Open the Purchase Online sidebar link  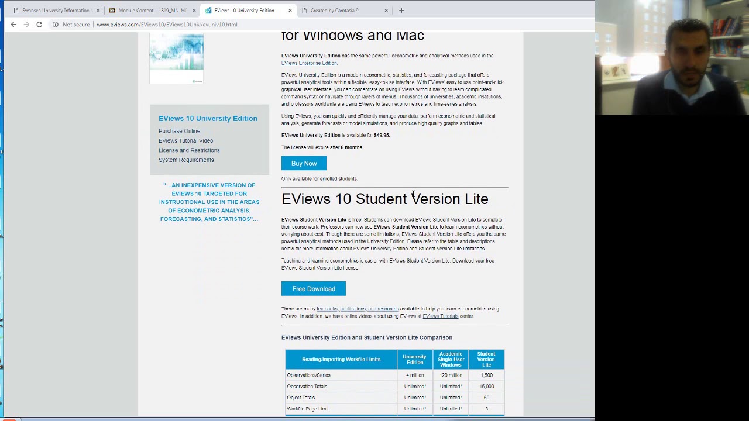point(179,131)
